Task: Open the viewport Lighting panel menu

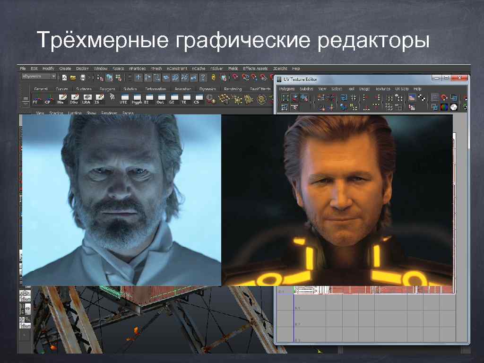Action: [75, 113]
